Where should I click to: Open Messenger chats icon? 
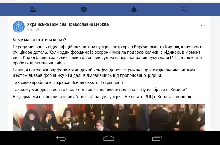pos(84,9)
